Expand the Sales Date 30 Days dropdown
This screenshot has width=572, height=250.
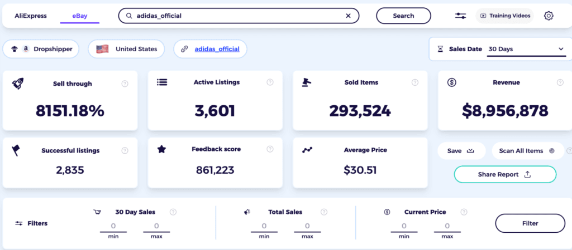pyautogui.click(x=526, y=50)
